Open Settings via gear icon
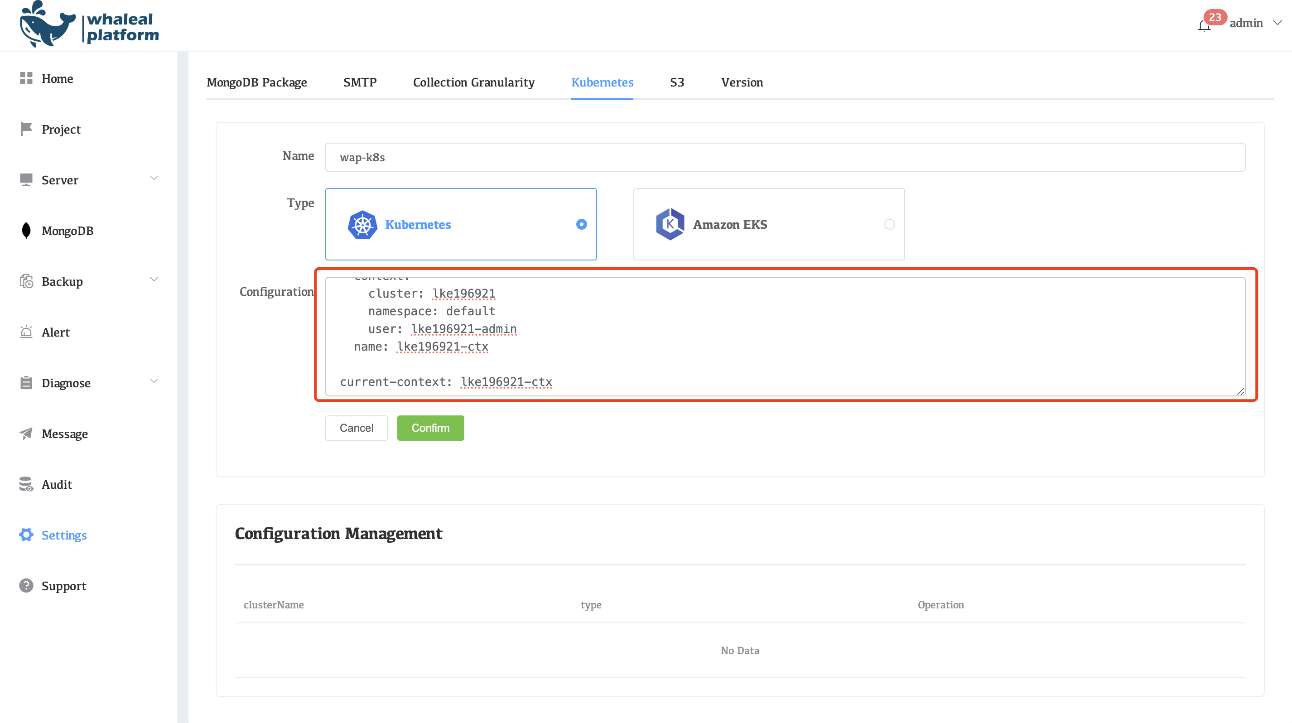Image resolution: width=1292 pixels, height=723 pixels. (27, 535)
